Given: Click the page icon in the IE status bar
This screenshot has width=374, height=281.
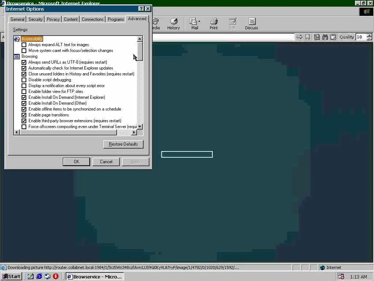Looking at the screenshot, I should 3,267.
